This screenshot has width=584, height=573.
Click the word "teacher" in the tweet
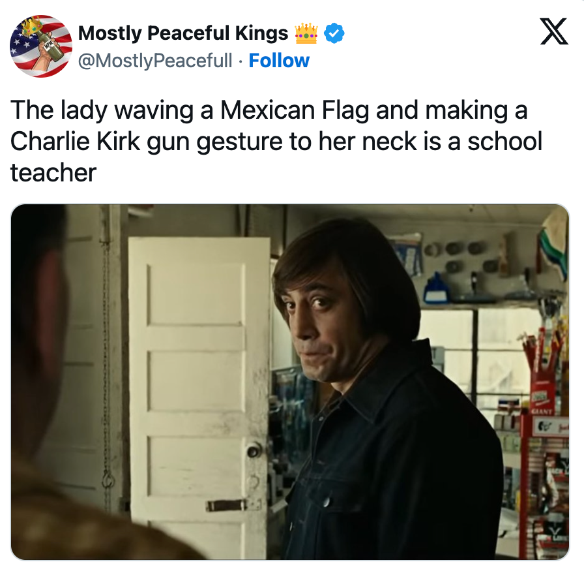coord(53,173)
